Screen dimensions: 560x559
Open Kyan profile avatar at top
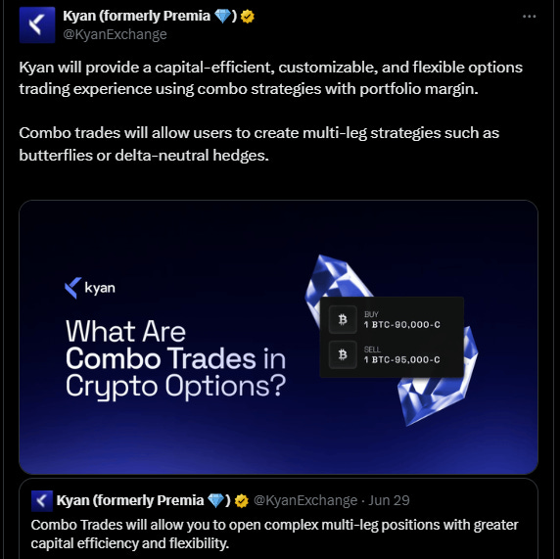(37, 25)
